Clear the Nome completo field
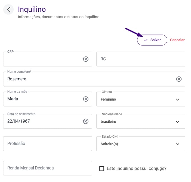The height and width of the screenshot is (182, 191). click(179, 79)
